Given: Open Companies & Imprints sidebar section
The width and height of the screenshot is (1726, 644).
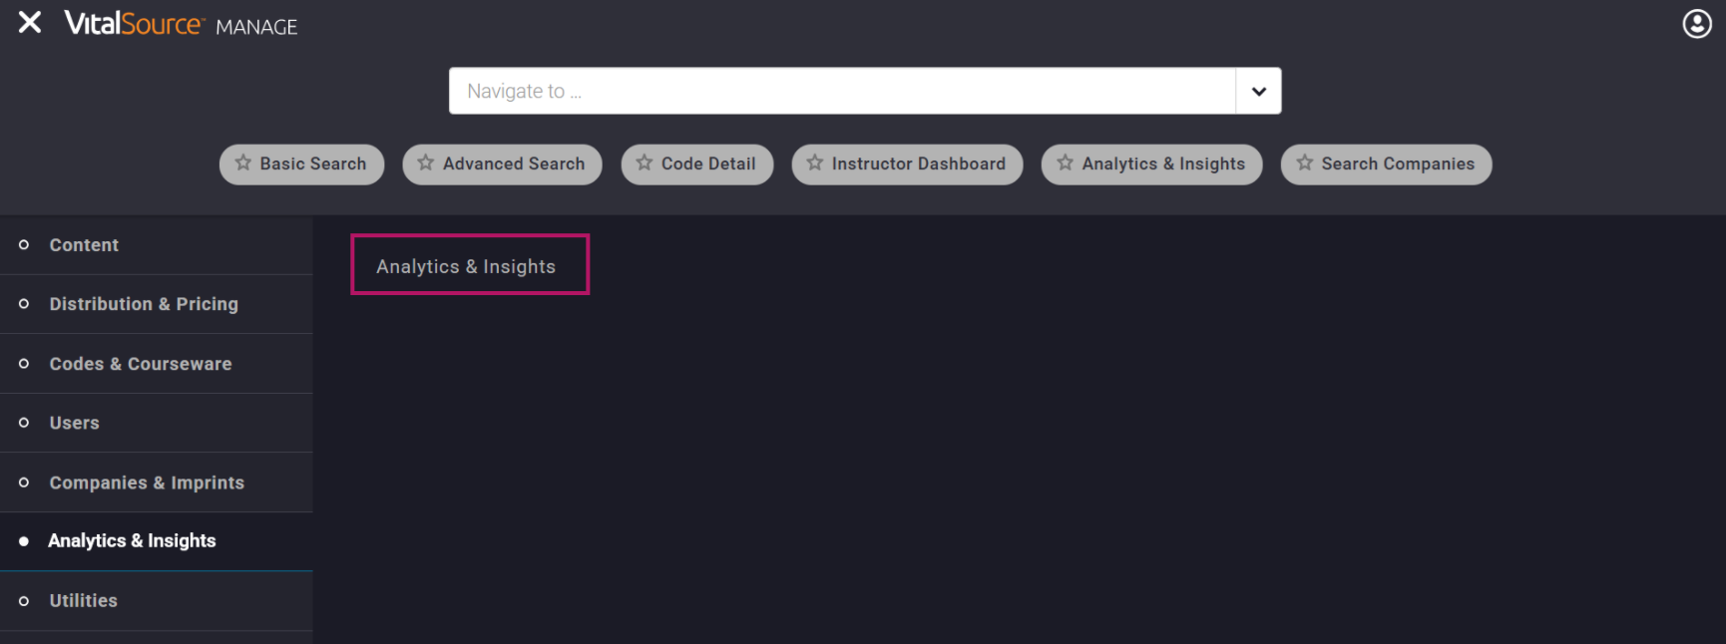Looking at the screenshot, I should point(147,483).
